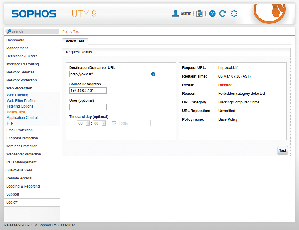Open the online help question mark icon
Image resolution: width=299 pixels, height=230 pixels.
coord(212,13)
